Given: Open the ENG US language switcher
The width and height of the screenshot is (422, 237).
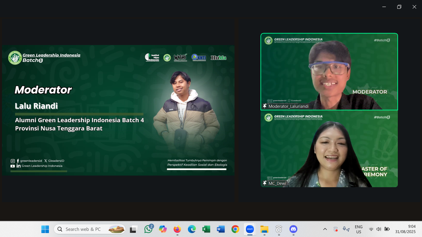Looking at the screenshot, I should [x=358, y=229].
